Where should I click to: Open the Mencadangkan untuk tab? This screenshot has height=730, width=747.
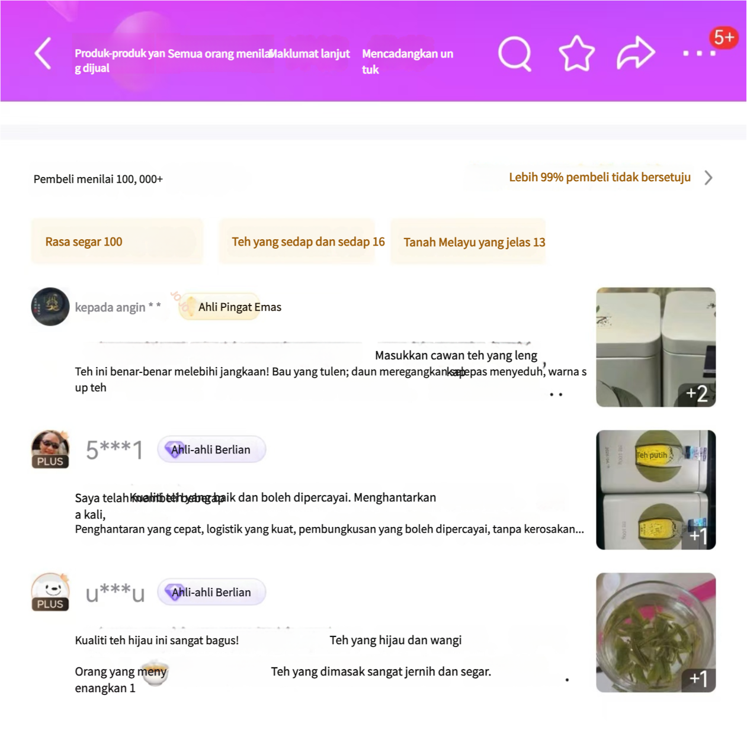click(x=408, y=62)
